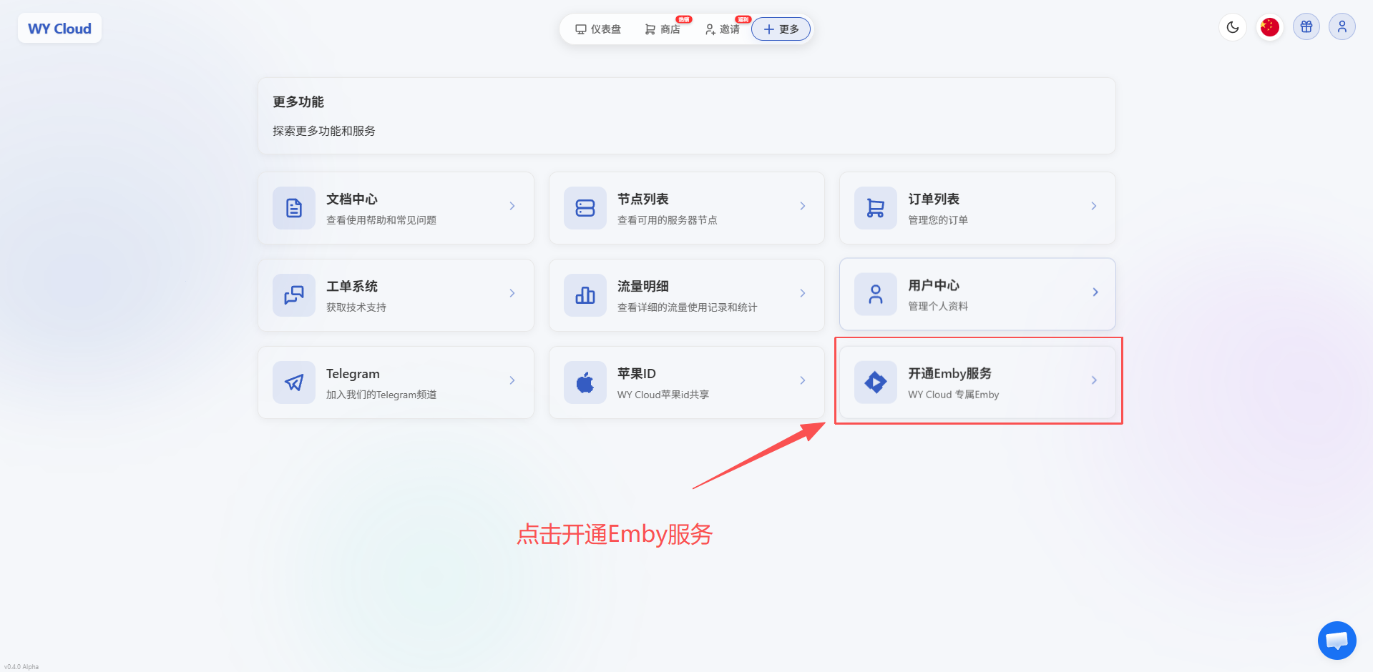Click the bar chart icon for 流量明细

[x=585, y=295]
